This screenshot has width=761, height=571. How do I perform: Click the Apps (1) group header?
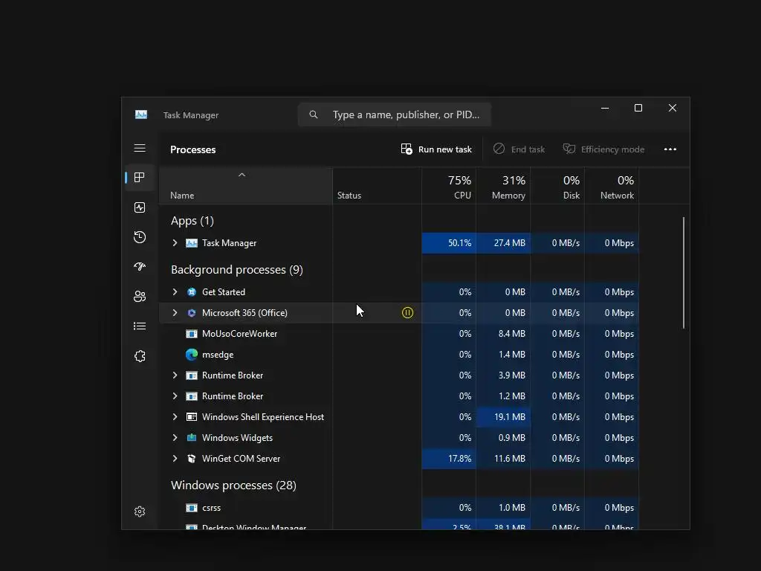[192, 221]
